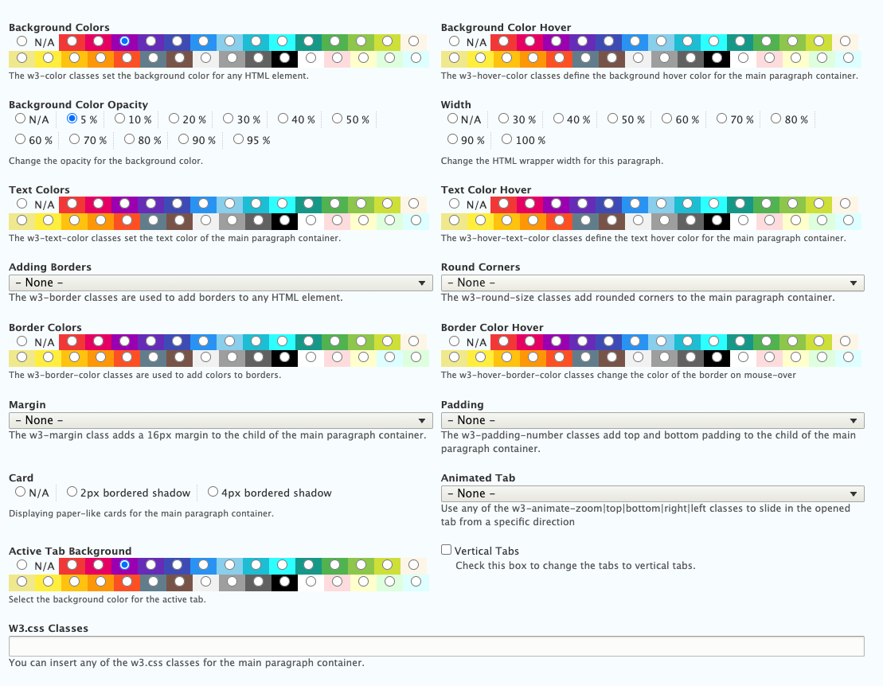Screen dimensions: 883x686
Task: Select N/A for Background Color Opacity
Action: (x=20, y=118)
